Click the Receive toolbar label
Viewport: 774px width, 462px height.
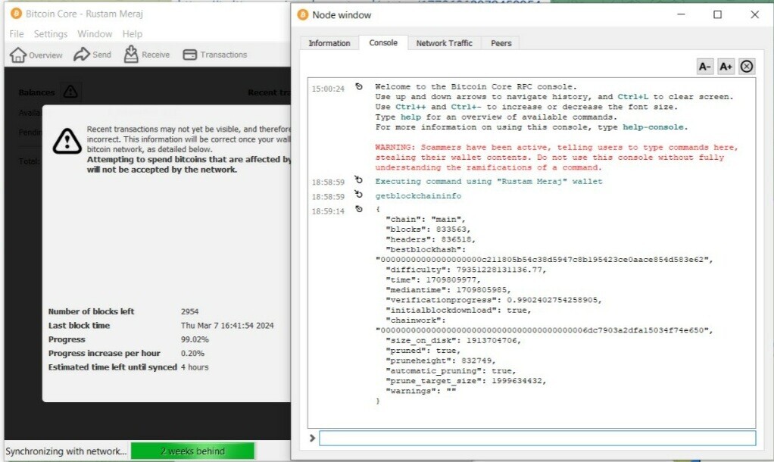[x=155, y=55]
